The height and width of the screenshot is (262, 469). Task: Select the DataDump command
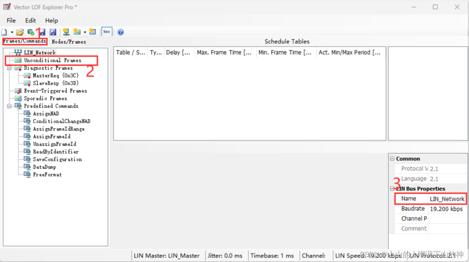(45, 167)
